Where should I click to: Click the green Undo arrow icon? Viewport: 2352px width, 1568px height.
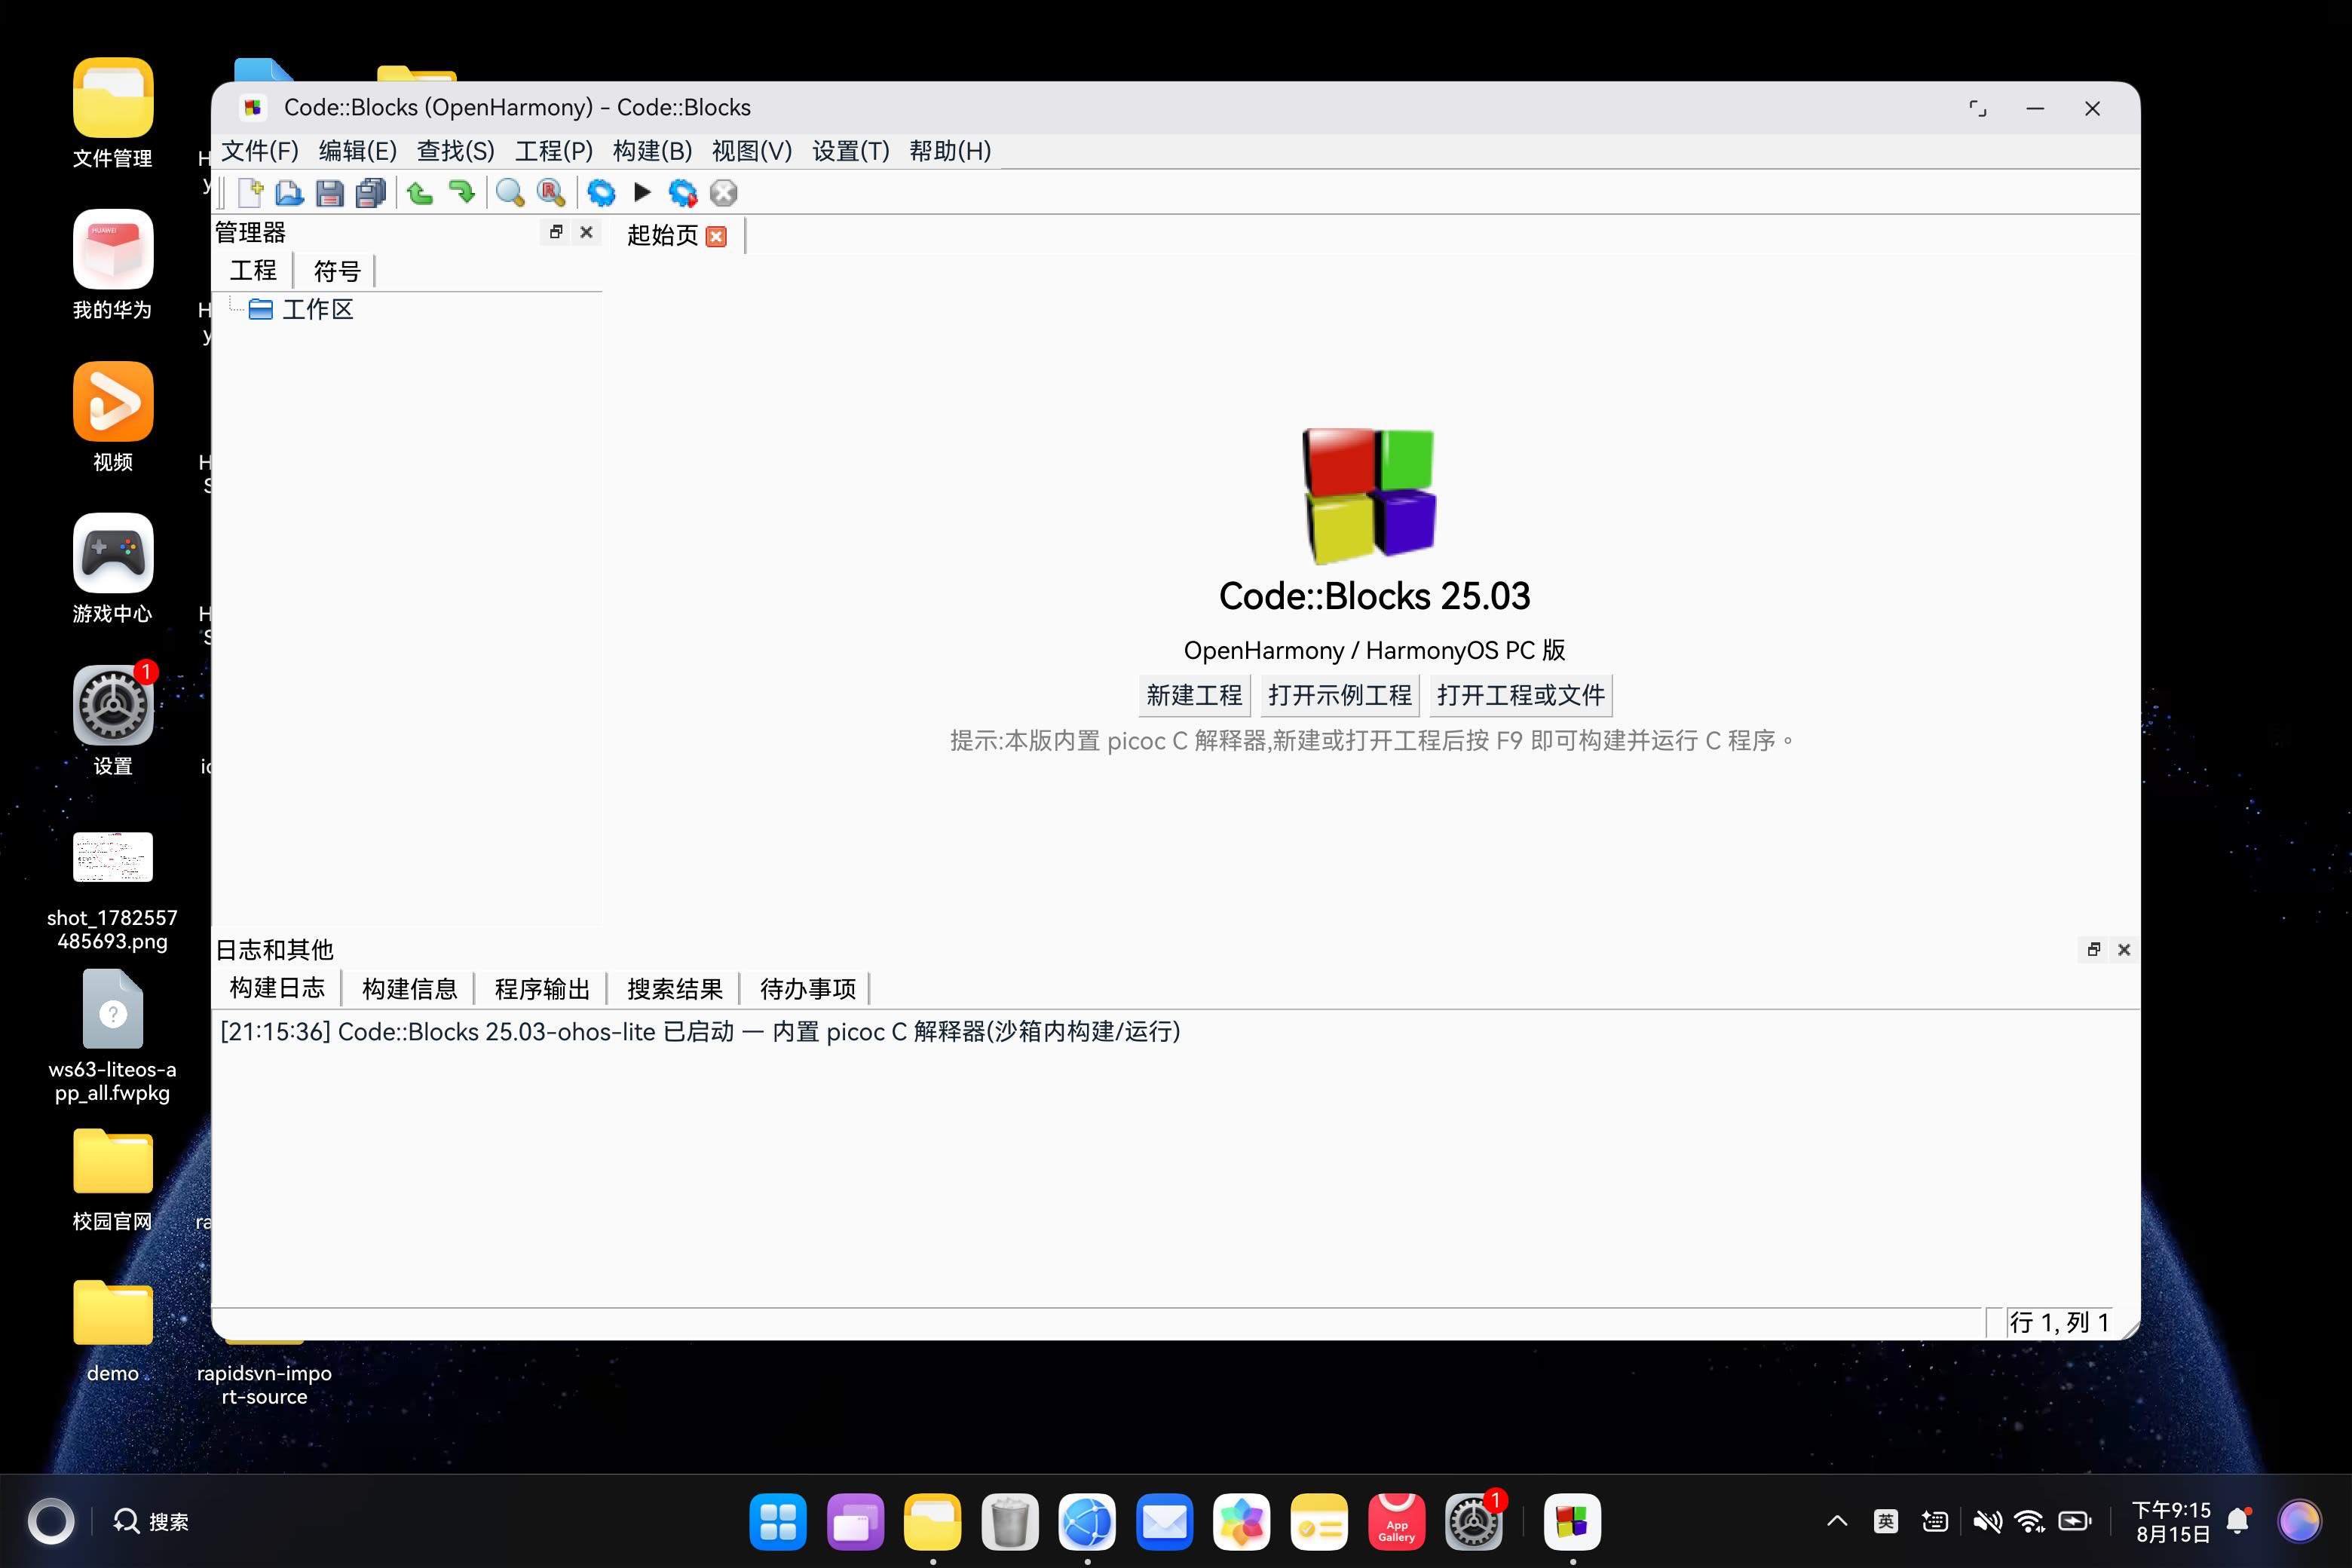(x=420, y=192)
